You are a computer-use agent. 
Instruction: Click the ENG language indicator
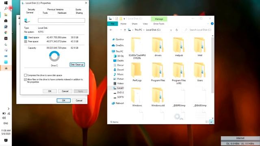coord(6,123)
